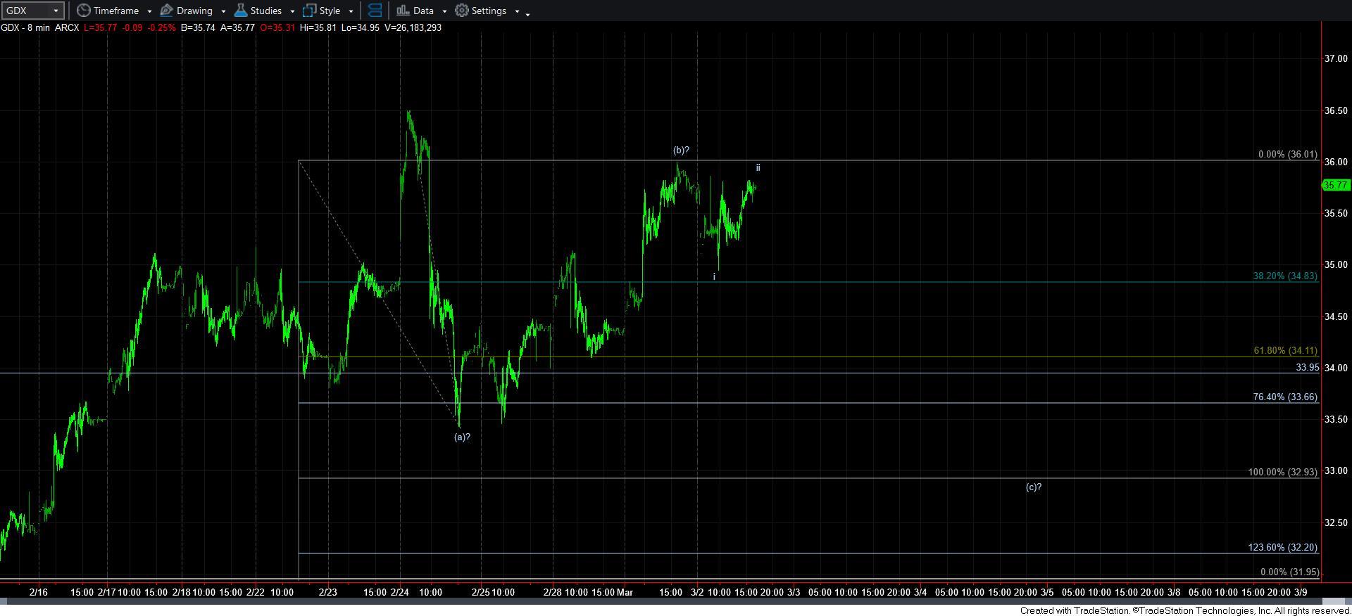The height and width of the screenshot is (616, 1352).
Task: Select the 'i' wave label near 35.00
Action: click(x=714, y=277)
